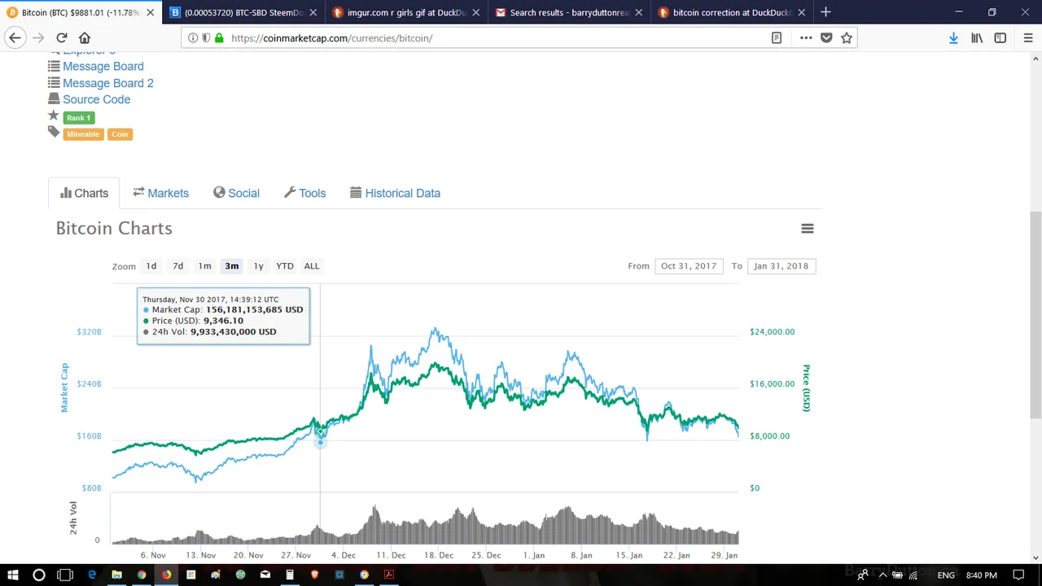Open the Message Board 2 link
This screenshot has height=586, width=1042.
pos(108,83)
